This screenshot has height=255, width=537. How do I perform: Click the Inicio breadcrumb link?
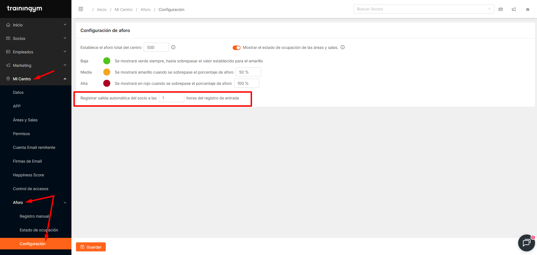click(102, 10)
